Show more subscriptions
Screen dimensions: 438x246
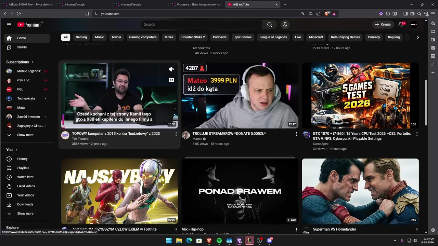click(27, 135)
